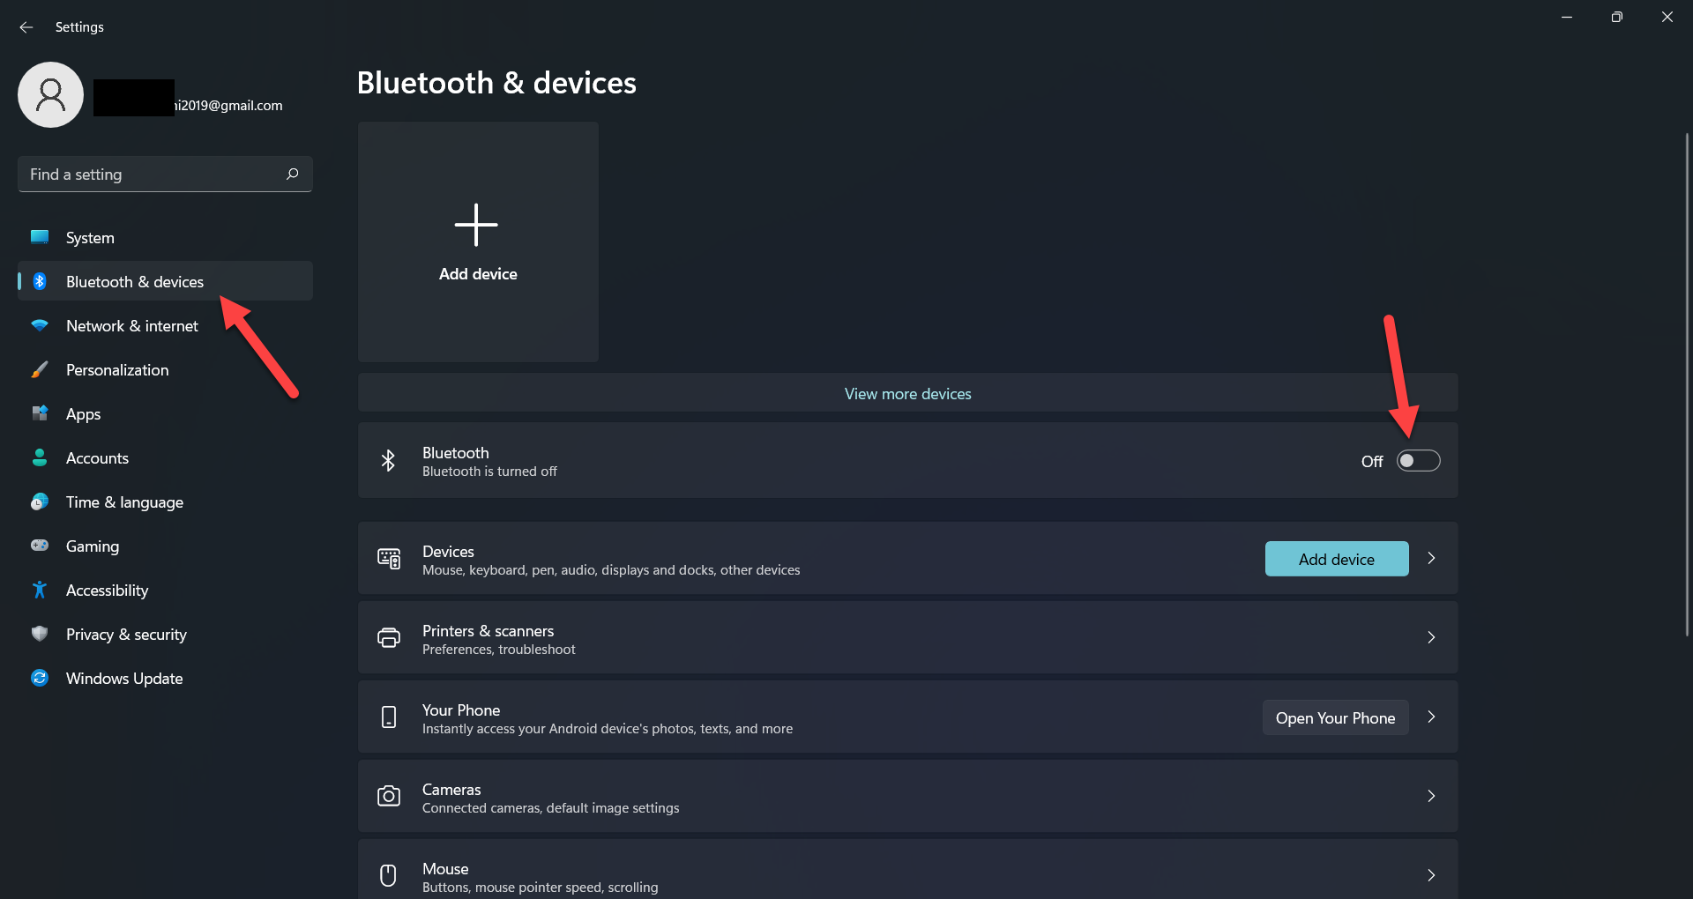Click the user profile avatar

[x=51, y=95]
